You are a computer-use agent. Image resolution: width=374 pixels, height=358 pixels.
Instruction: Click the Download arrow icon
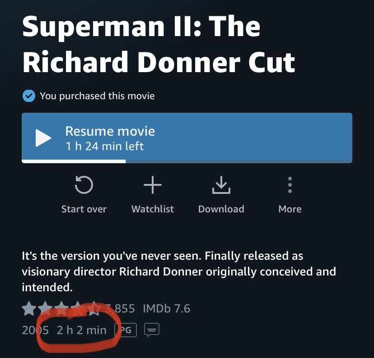tap(221, 185)
